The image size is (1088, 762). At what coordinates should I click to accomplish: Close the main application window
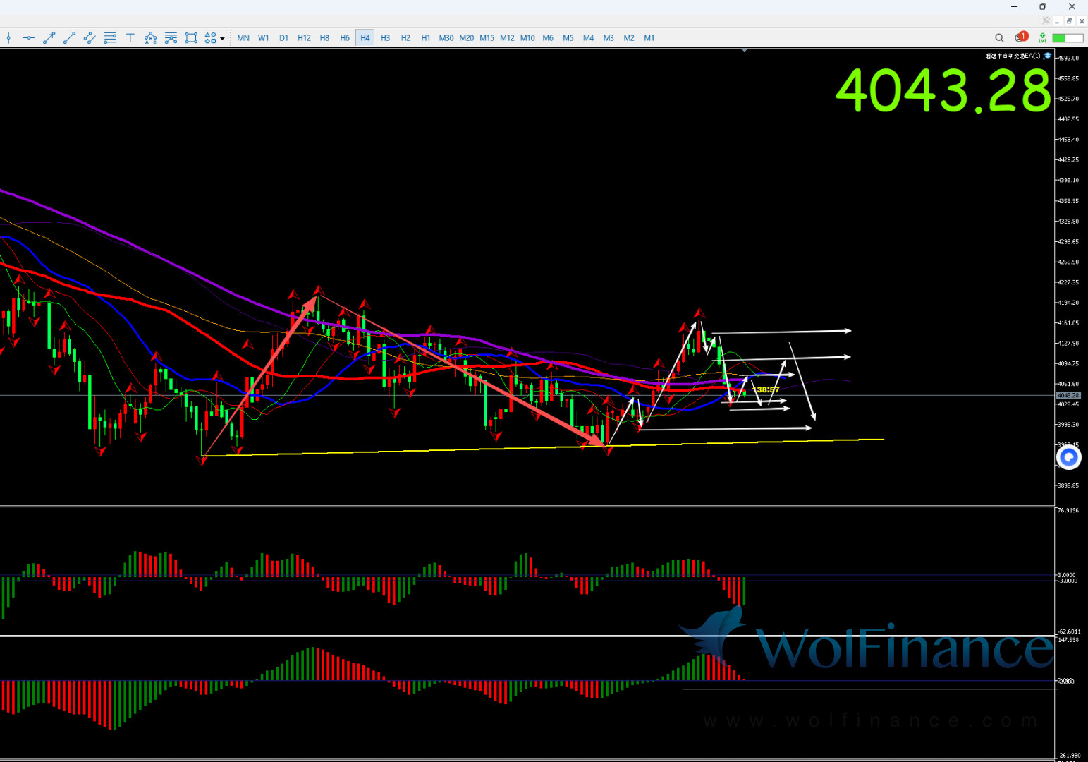click(1072, 6)
